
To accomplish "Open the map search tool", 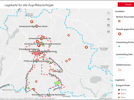I will pos(108,13).
